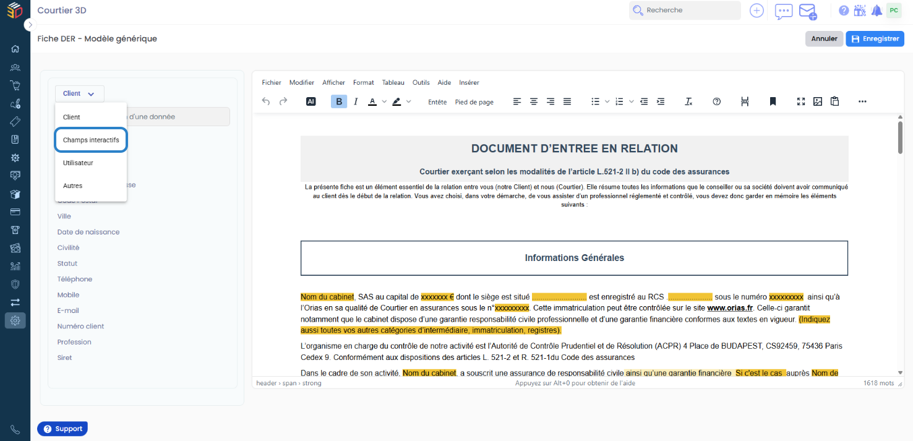Click the Annuler button
This screenshot has width=913, height=441.
pos(824,38)
